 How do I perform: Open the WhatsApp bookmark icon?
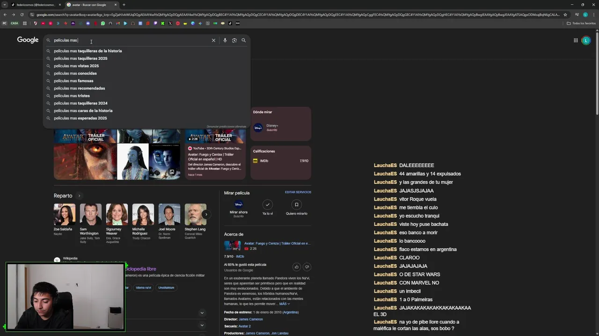(103, 23)
